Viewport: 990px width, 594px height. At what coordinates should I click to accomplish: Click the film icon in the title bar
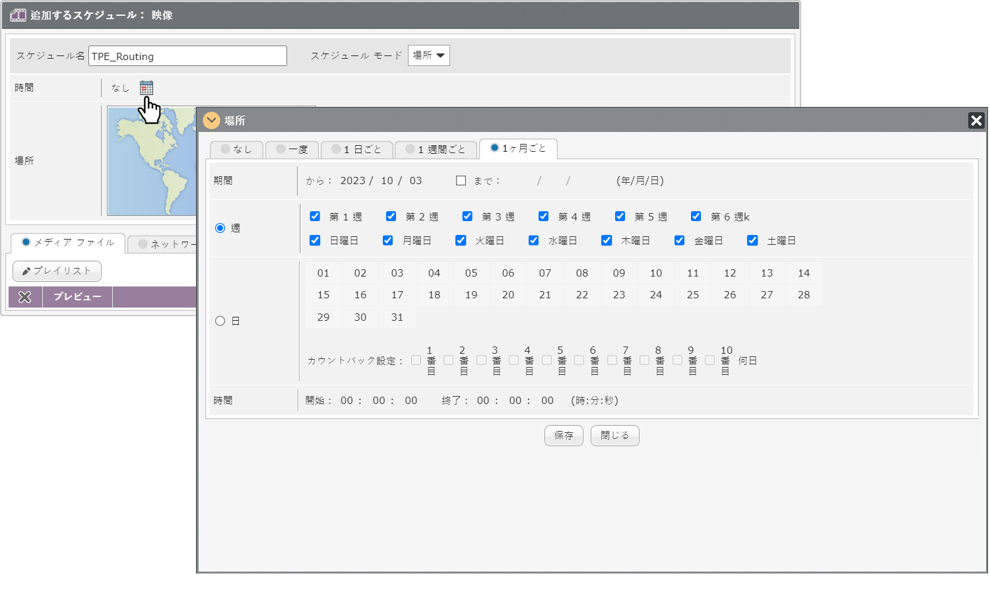pyautogui.click(x=18, y=15)
